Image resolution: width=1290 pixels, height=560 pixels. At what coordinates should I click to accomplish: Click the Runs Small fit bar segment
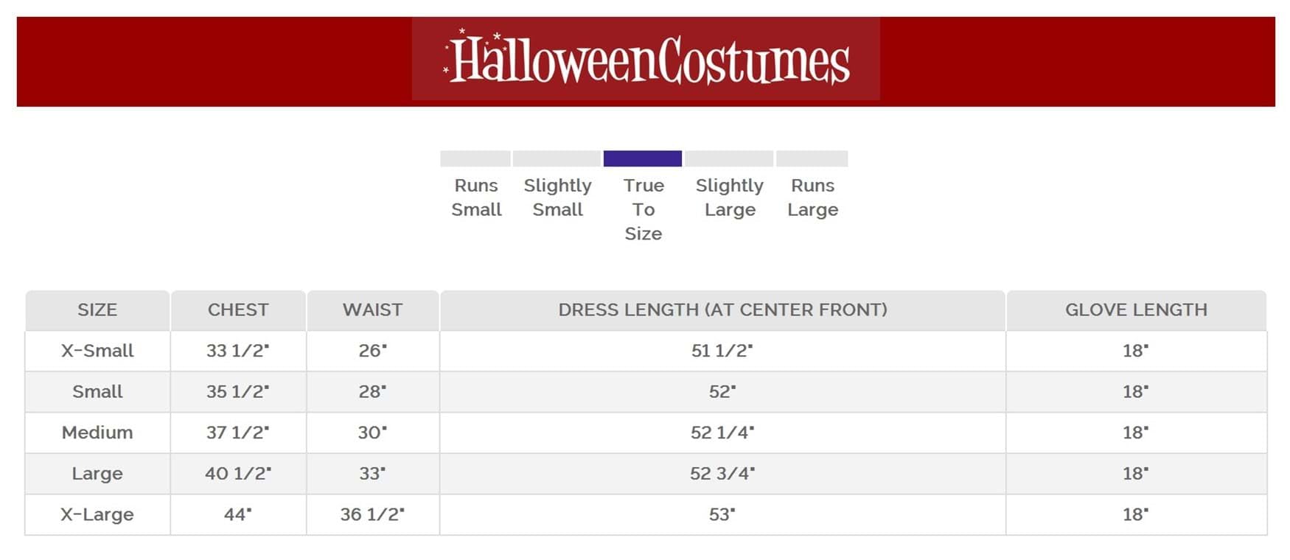[x=475, y=158]
